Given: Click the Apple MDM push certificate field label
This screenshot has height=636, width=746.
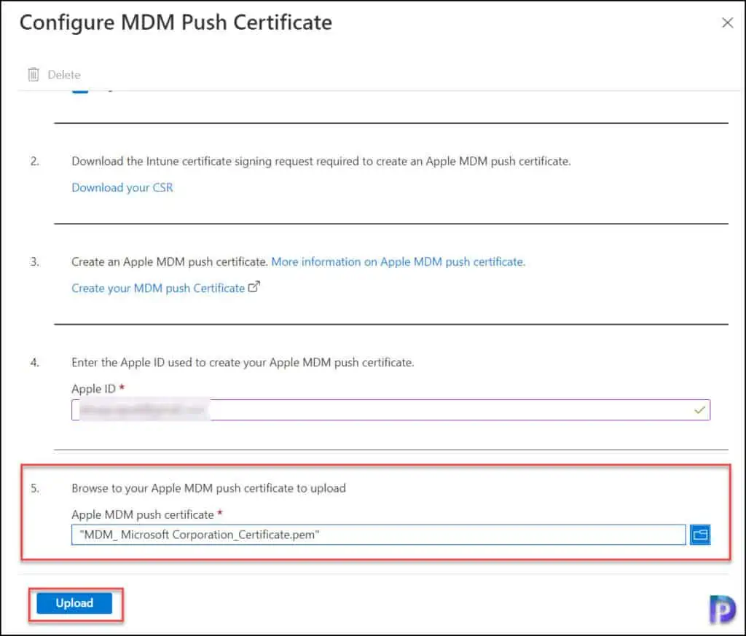Looking at the screenshot, I should (142, 514).
